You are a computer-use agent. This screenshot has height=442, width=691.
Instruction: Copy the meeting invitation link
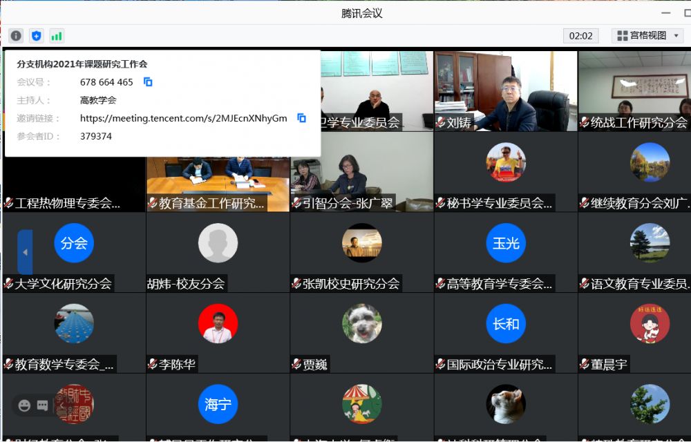(x=301, y=118)
